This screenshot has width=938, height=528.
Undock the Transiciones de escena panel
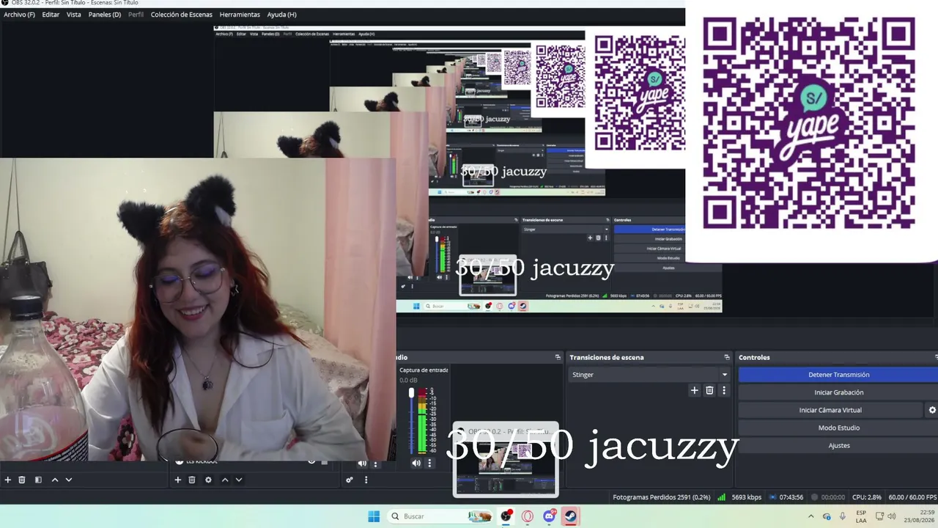727,357
